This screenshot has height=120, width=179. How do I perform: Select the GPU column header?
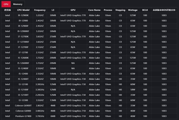coord(73,10)
